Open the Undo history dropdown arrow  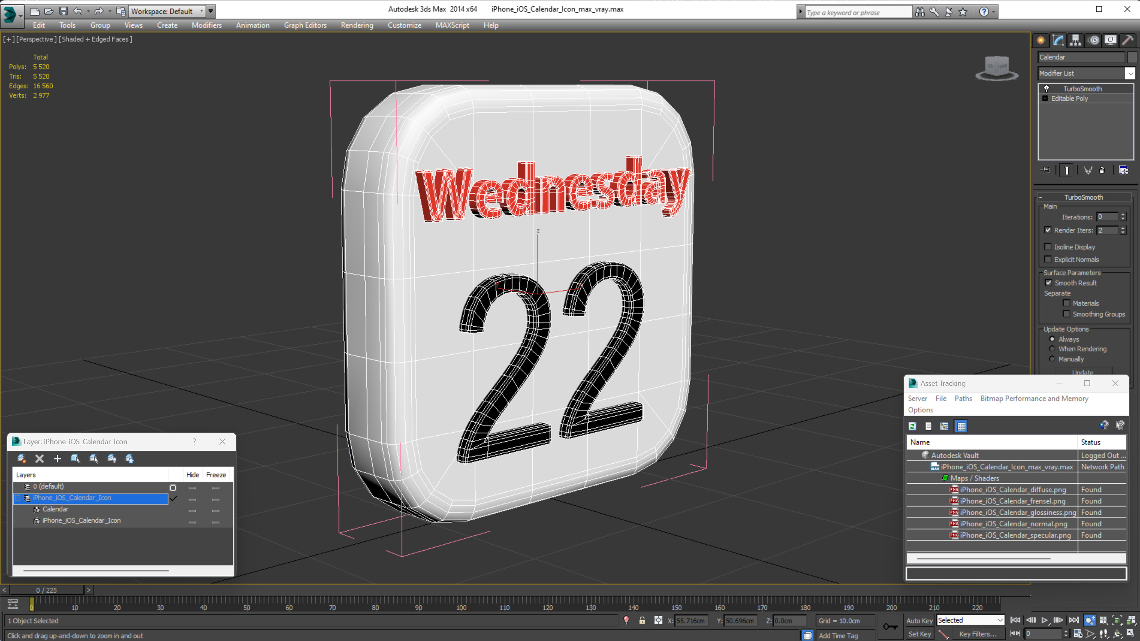pyautogui.click(x=88, y=11)
